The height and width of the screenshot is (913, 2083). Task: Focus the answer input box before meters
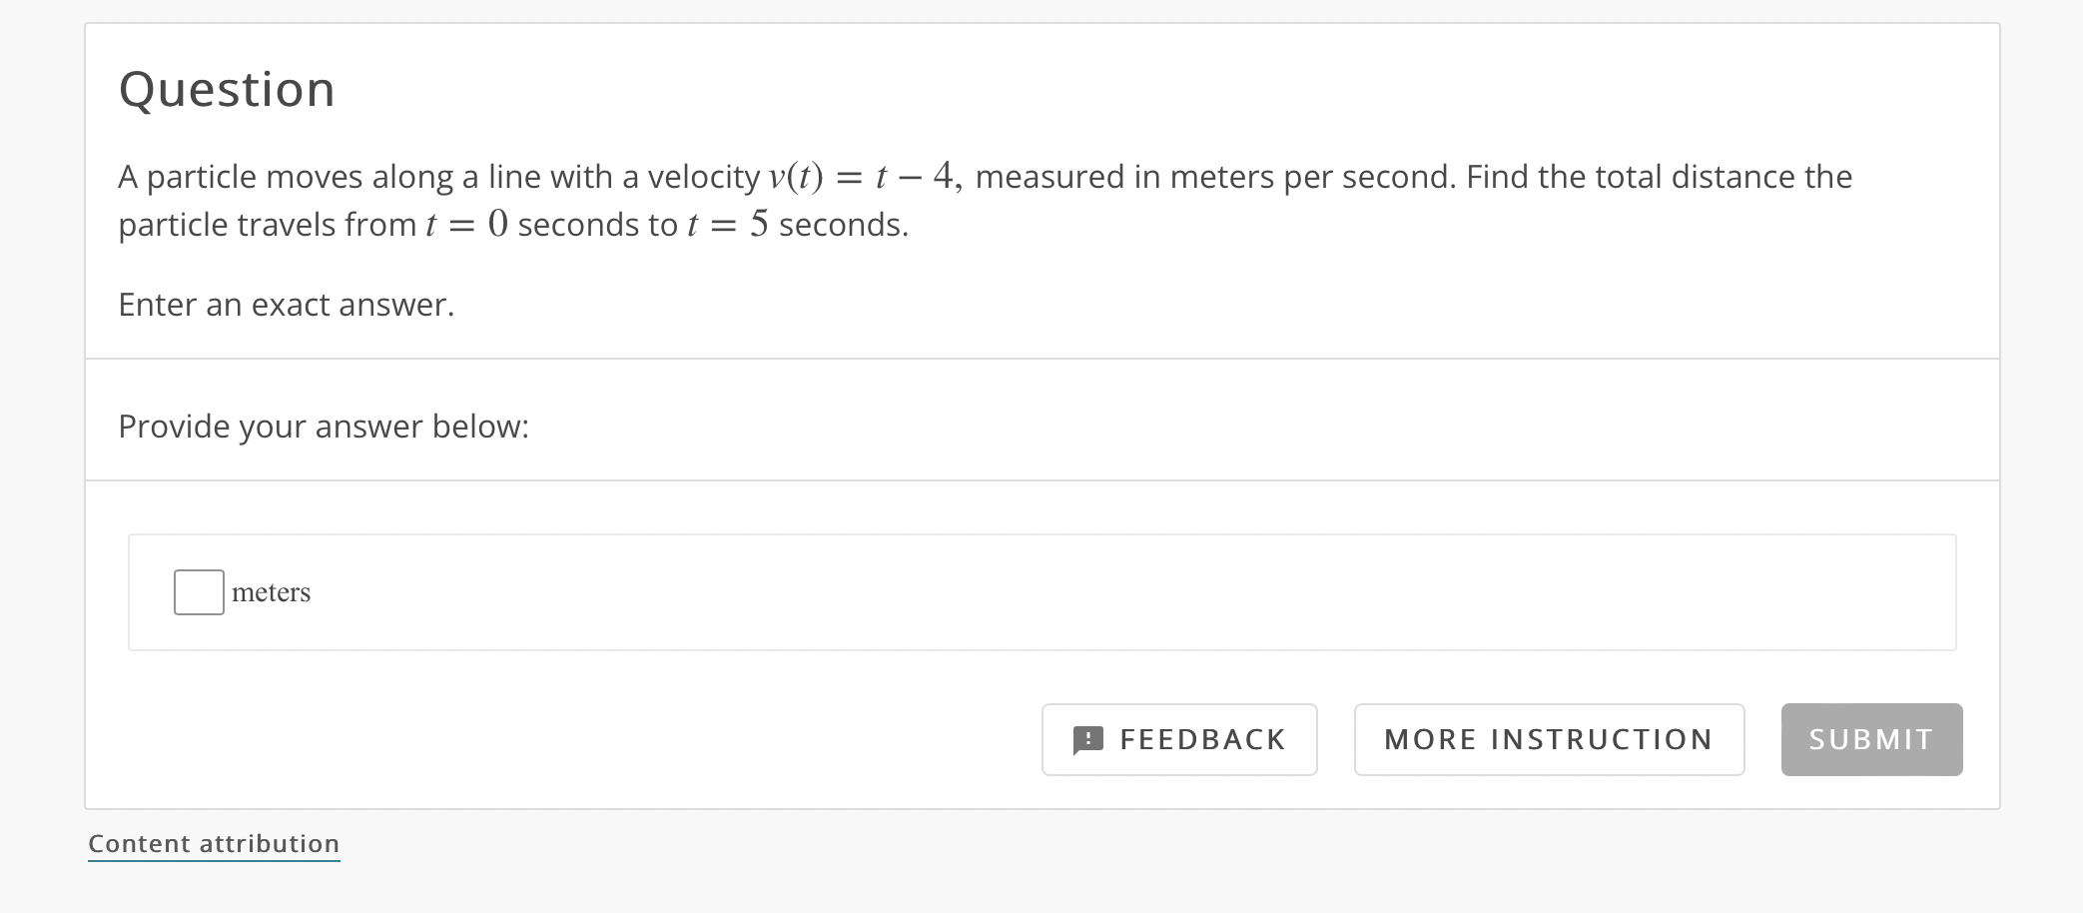[x=199, y=592]
